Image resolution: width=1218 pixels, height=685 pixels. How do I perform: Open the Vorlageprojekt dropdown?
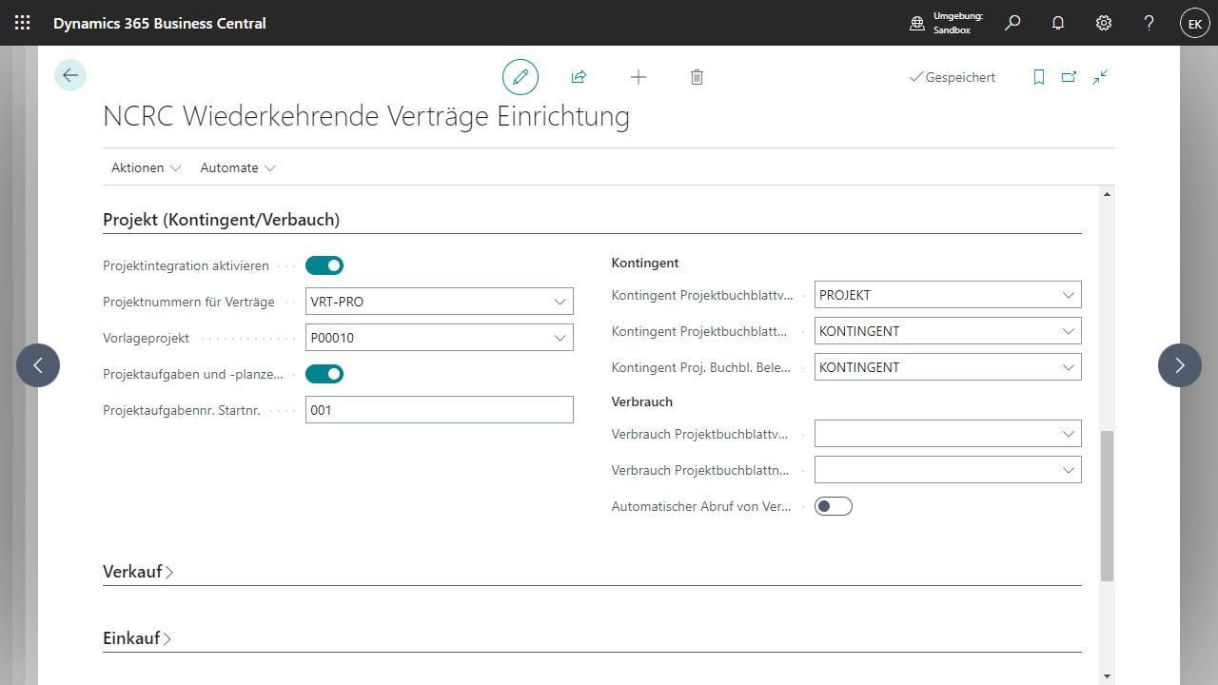[559, 338]
